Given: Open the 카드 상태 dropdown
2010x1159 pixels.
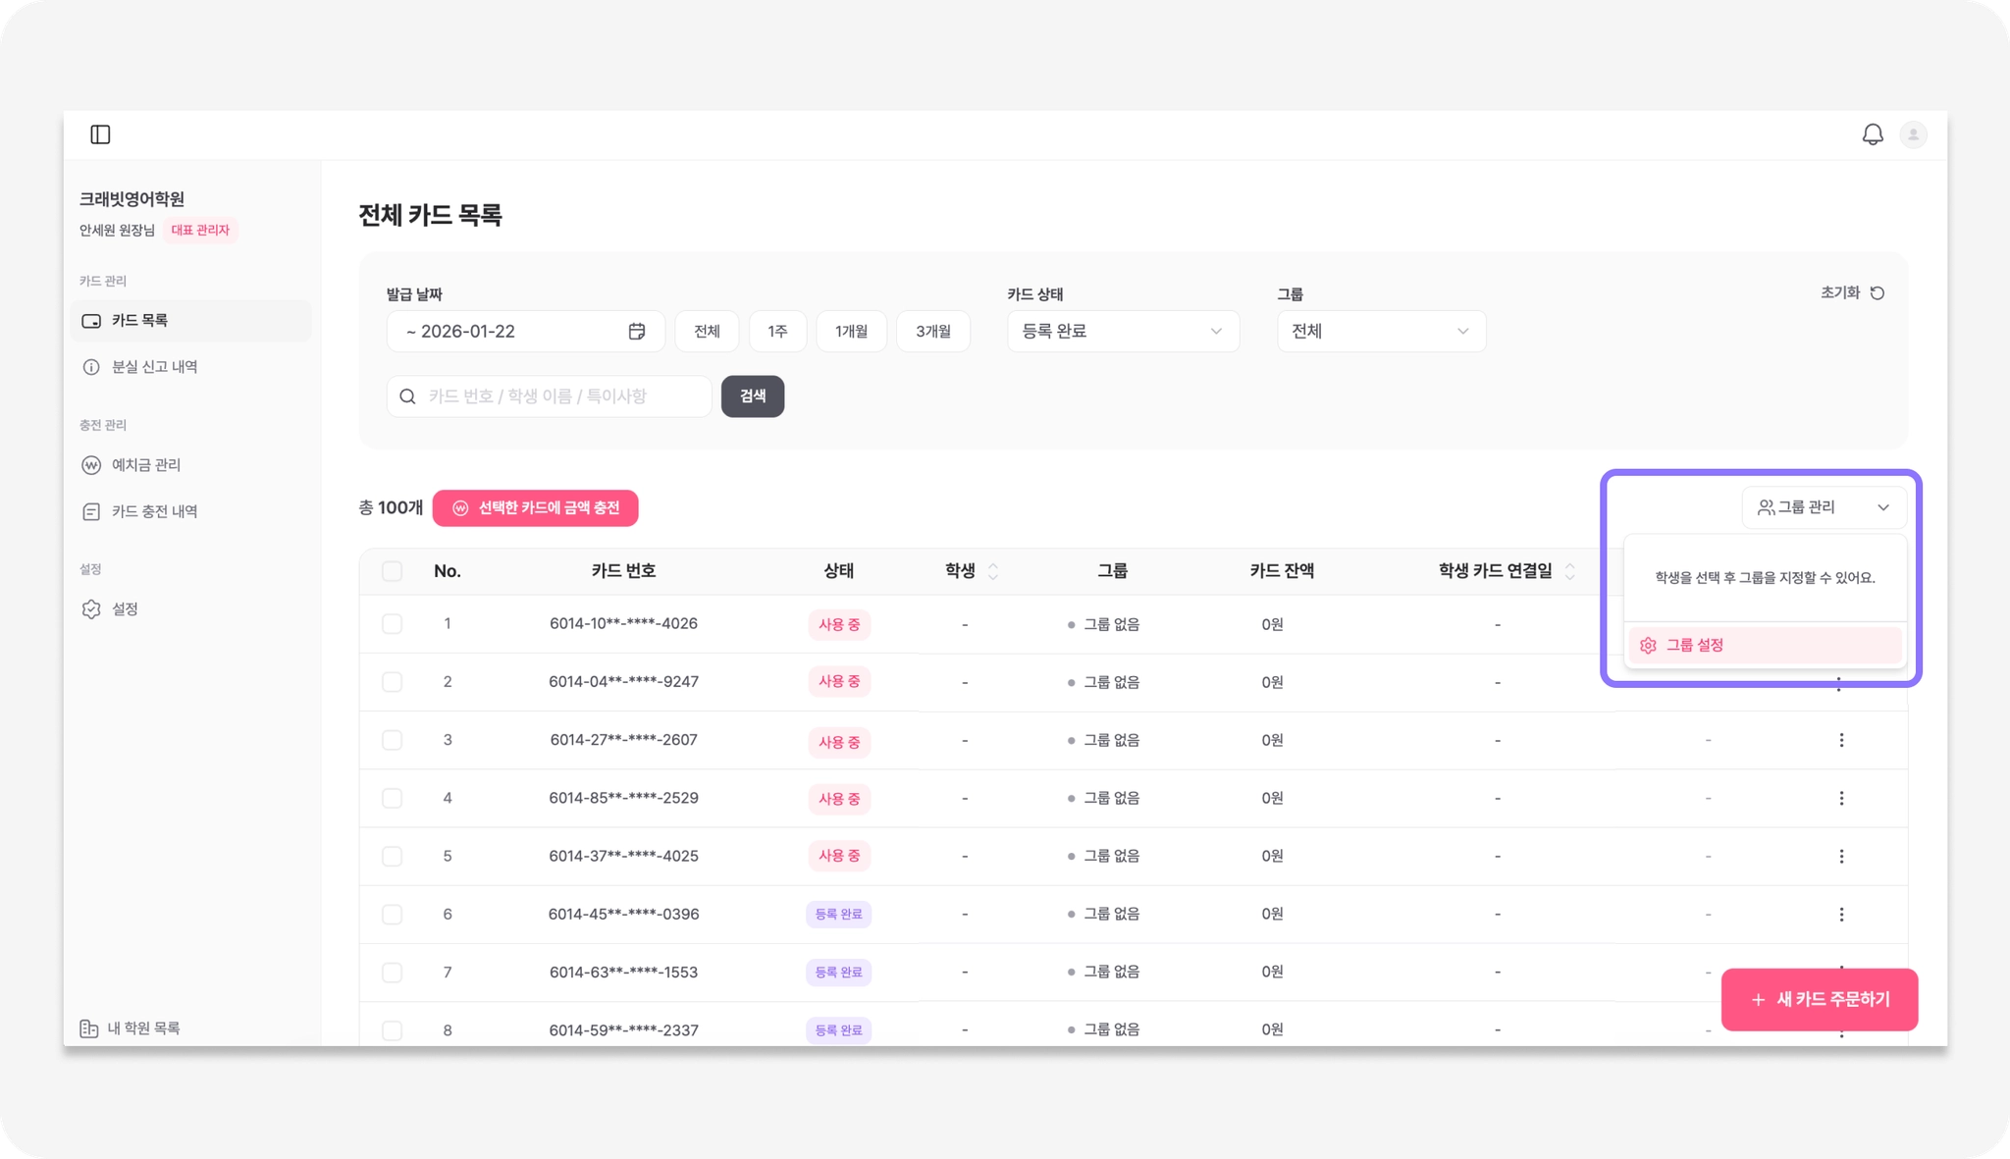Looking at the screenshot, I should (x=1123, y=332).
